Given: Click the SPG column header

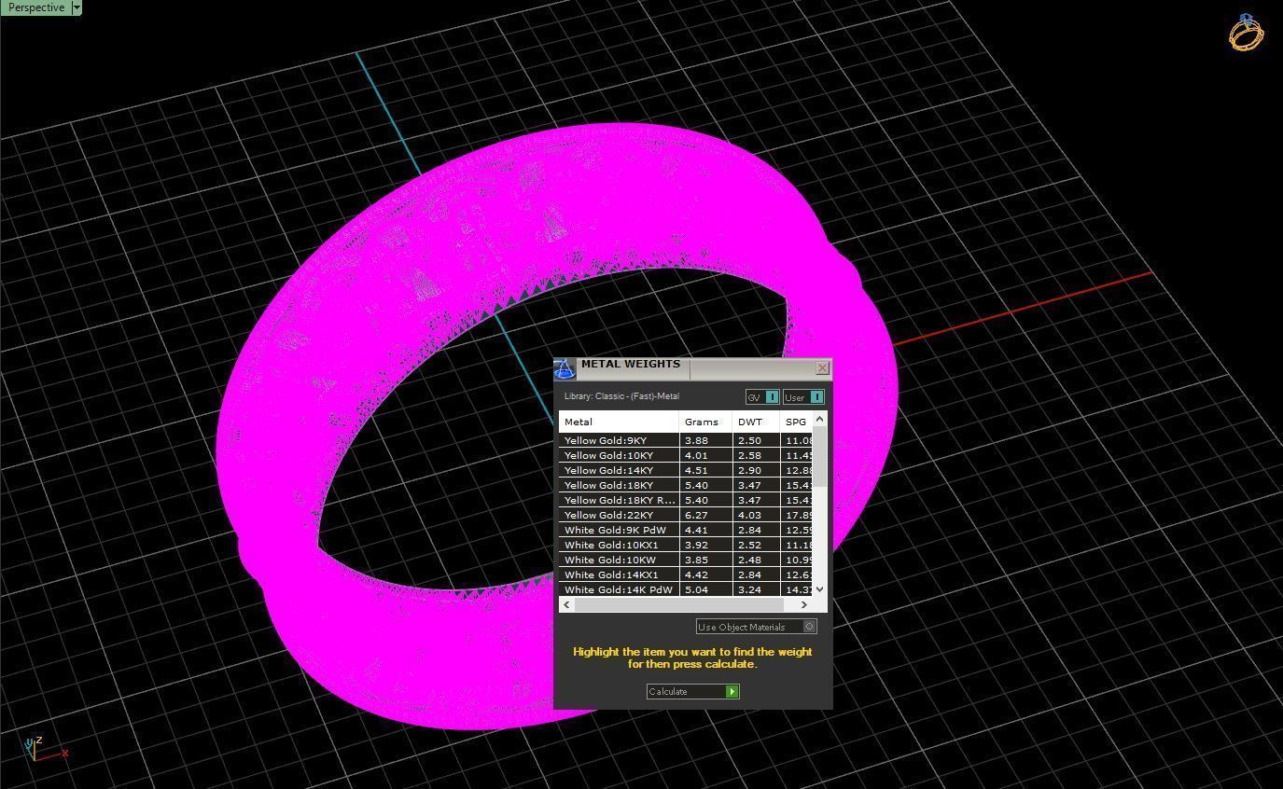Looking at the screenshot, I should click(797, 422).
